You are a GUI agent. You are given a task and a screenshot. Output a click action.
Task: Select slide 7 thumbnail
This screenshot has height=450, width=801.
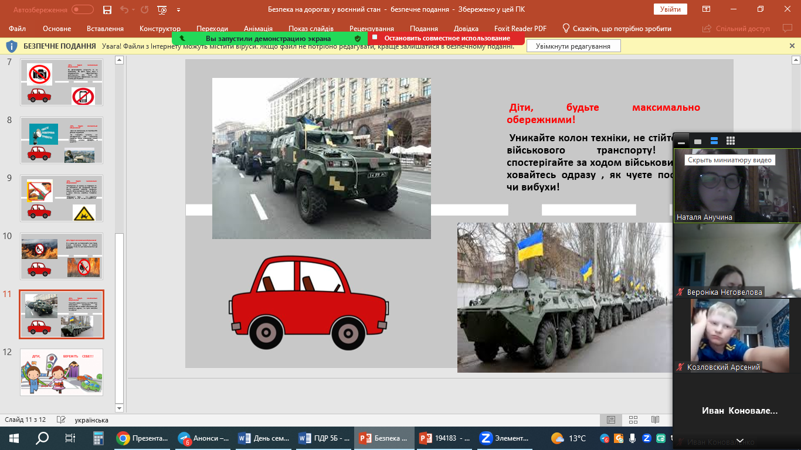62,82
